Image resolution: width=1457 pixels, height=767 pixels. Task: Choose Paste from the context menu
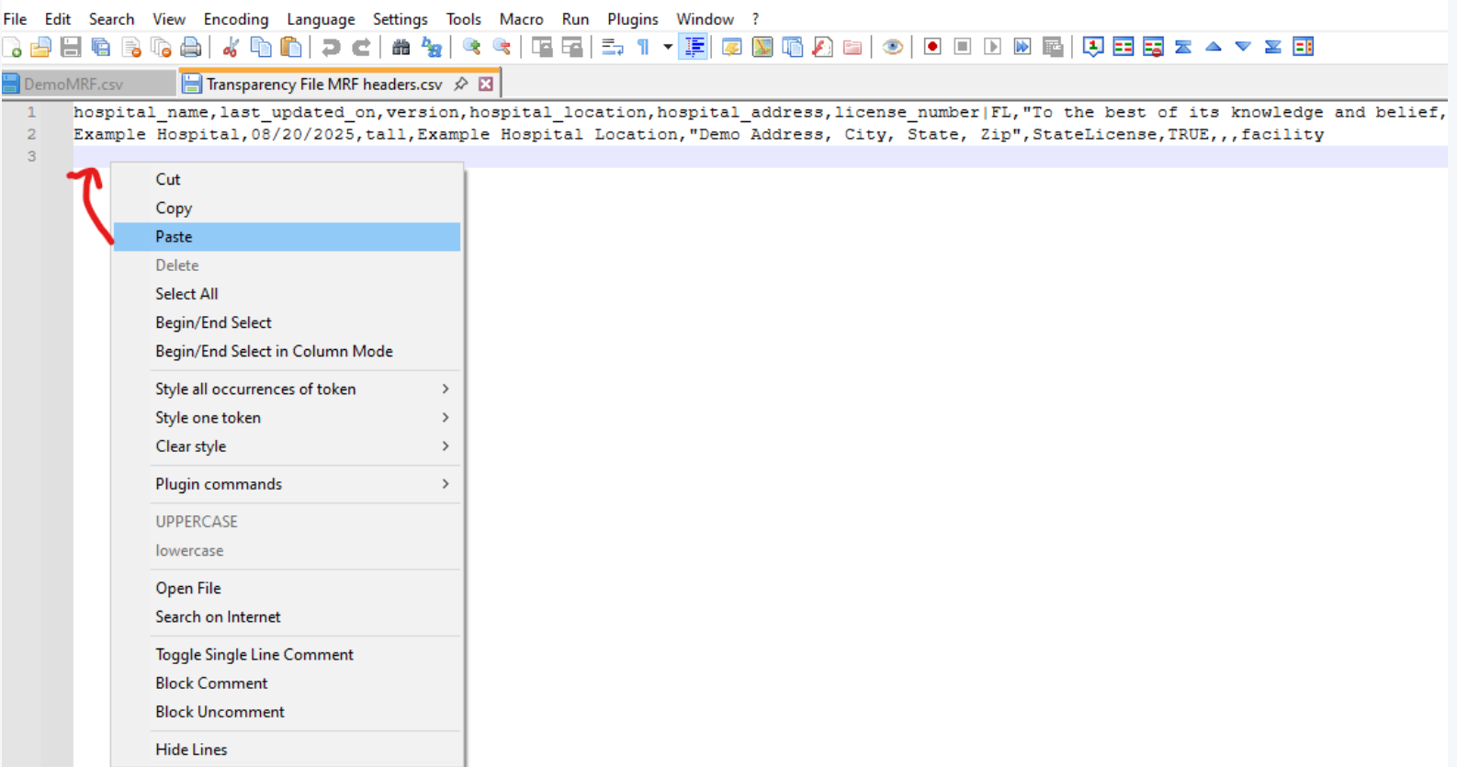click(x=287, y=236)
